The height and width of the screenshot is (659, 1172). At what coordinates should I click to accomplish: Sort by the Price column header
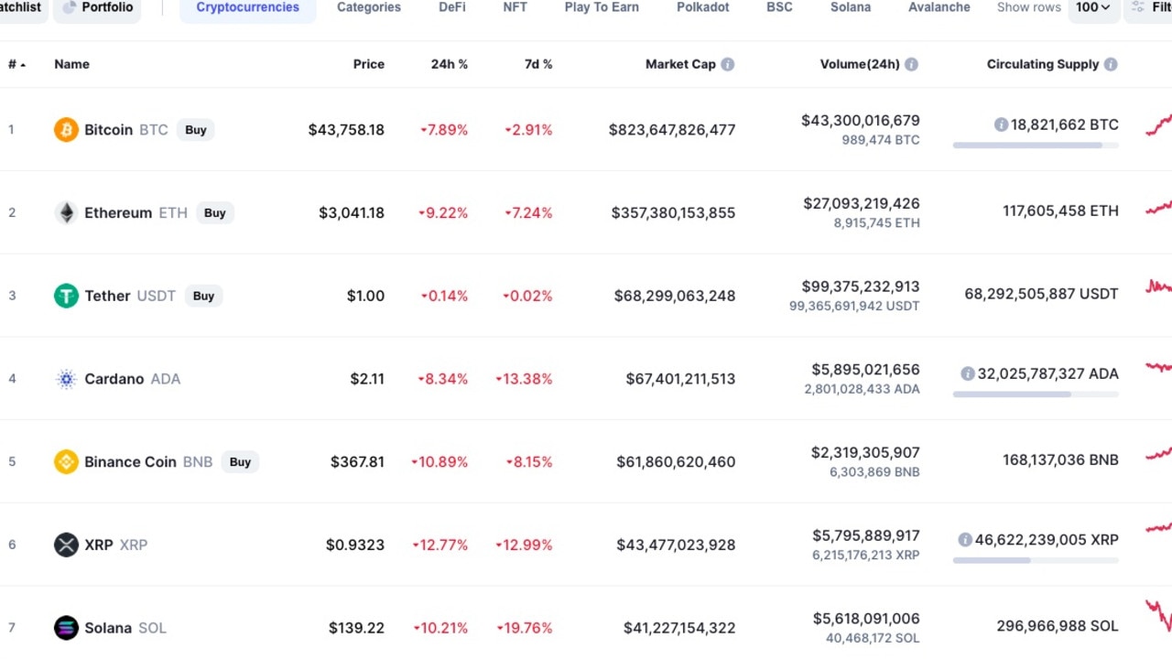[x=369, y=64]
